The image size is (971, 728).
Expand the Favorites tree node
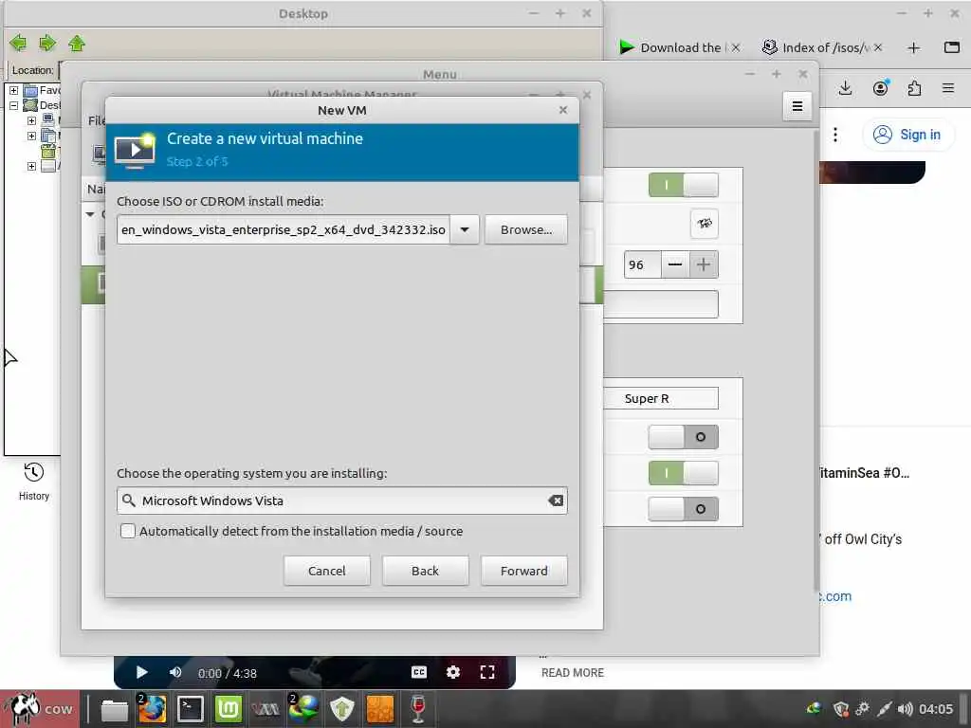click(13, 90)
